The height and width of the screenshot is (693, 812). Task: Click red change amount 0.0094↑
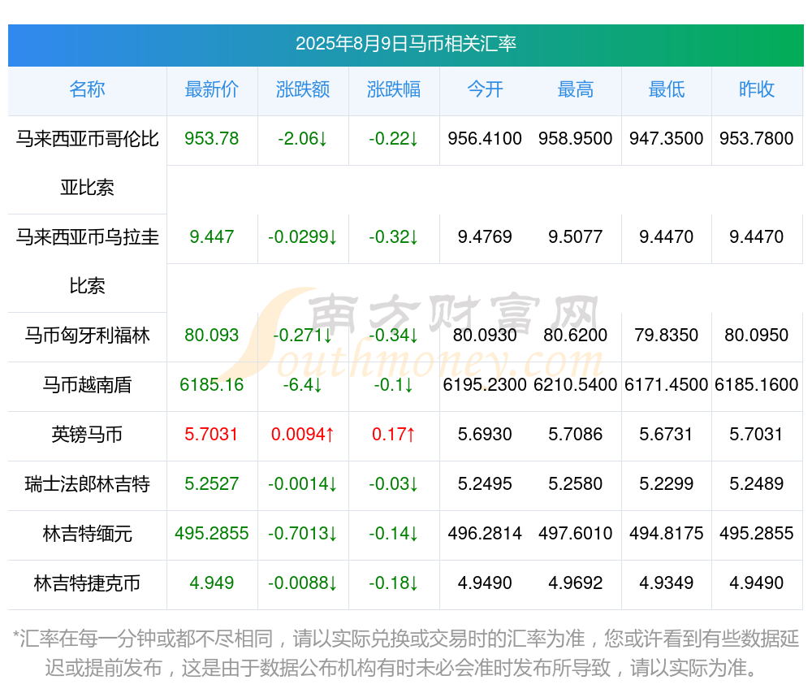[302, 434]
